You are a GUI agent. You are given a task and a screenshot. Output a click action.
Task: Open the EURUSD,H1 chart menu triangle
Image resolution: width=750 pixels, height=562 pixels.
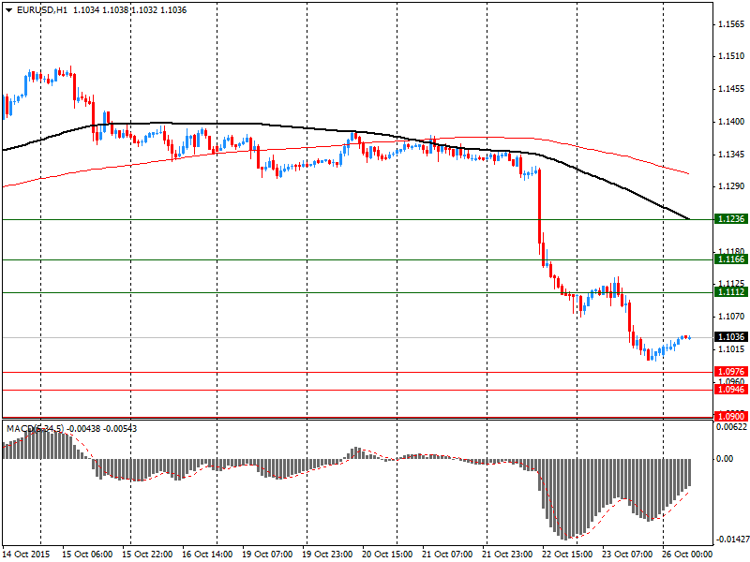9,10
